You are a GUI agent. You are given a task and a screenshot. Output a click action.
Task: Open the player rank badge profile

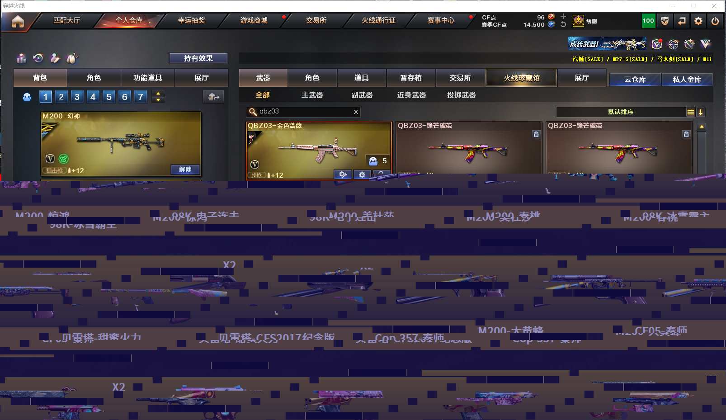[578, 21]
